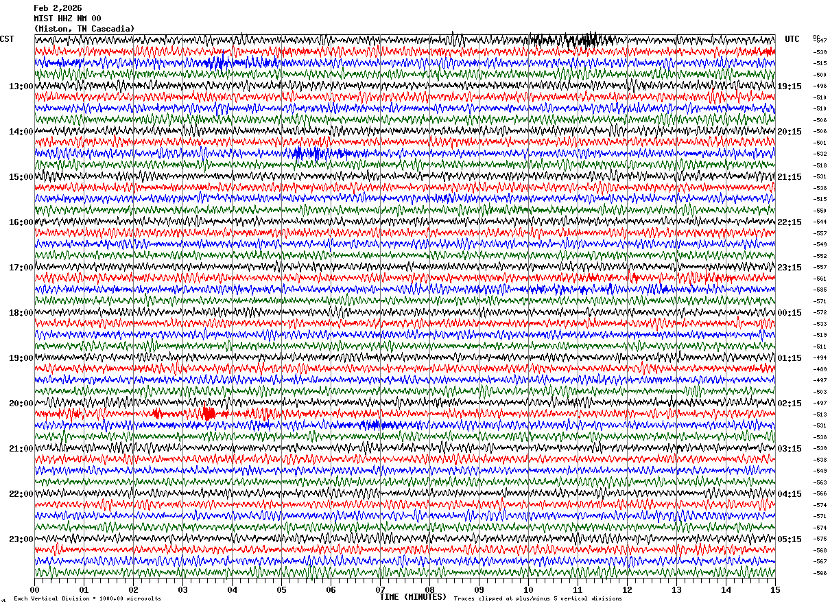Click the DC offset value -550
The image size is (830, 608).
coord(820,211)
